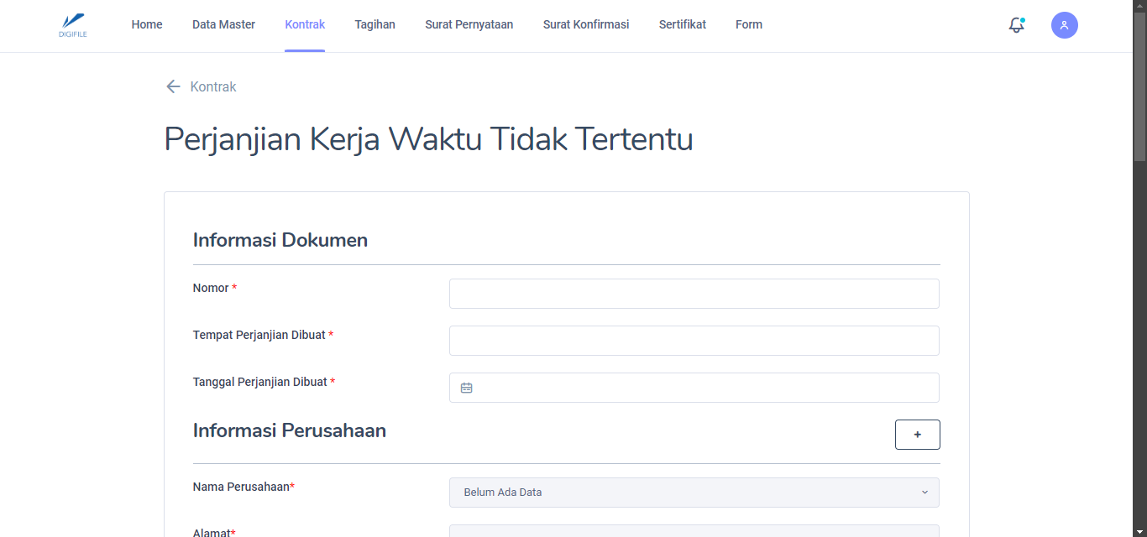Navigate to Surat Konfirmasi
Screen dimensions: 1147x537
pos(586,24)
